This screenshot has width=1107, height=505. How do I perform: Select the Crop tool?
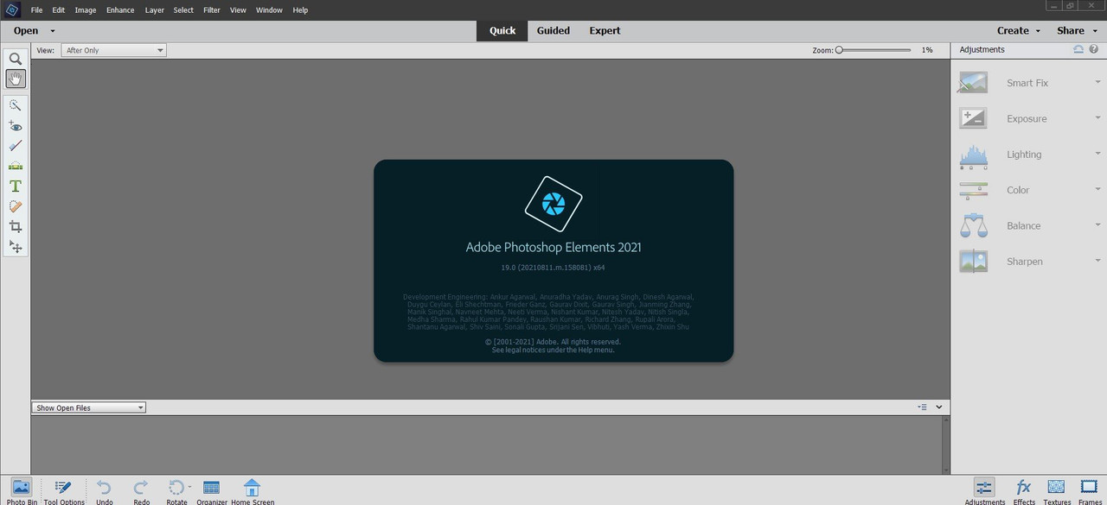[16, 226]
